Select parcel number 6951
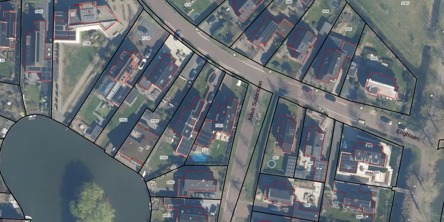444x222 pixels. pyautogui.click(x=167, y=215)
